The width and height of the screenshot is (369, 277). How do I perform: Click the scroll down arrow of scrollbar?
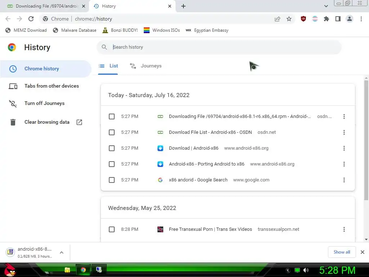coord(366,239)
